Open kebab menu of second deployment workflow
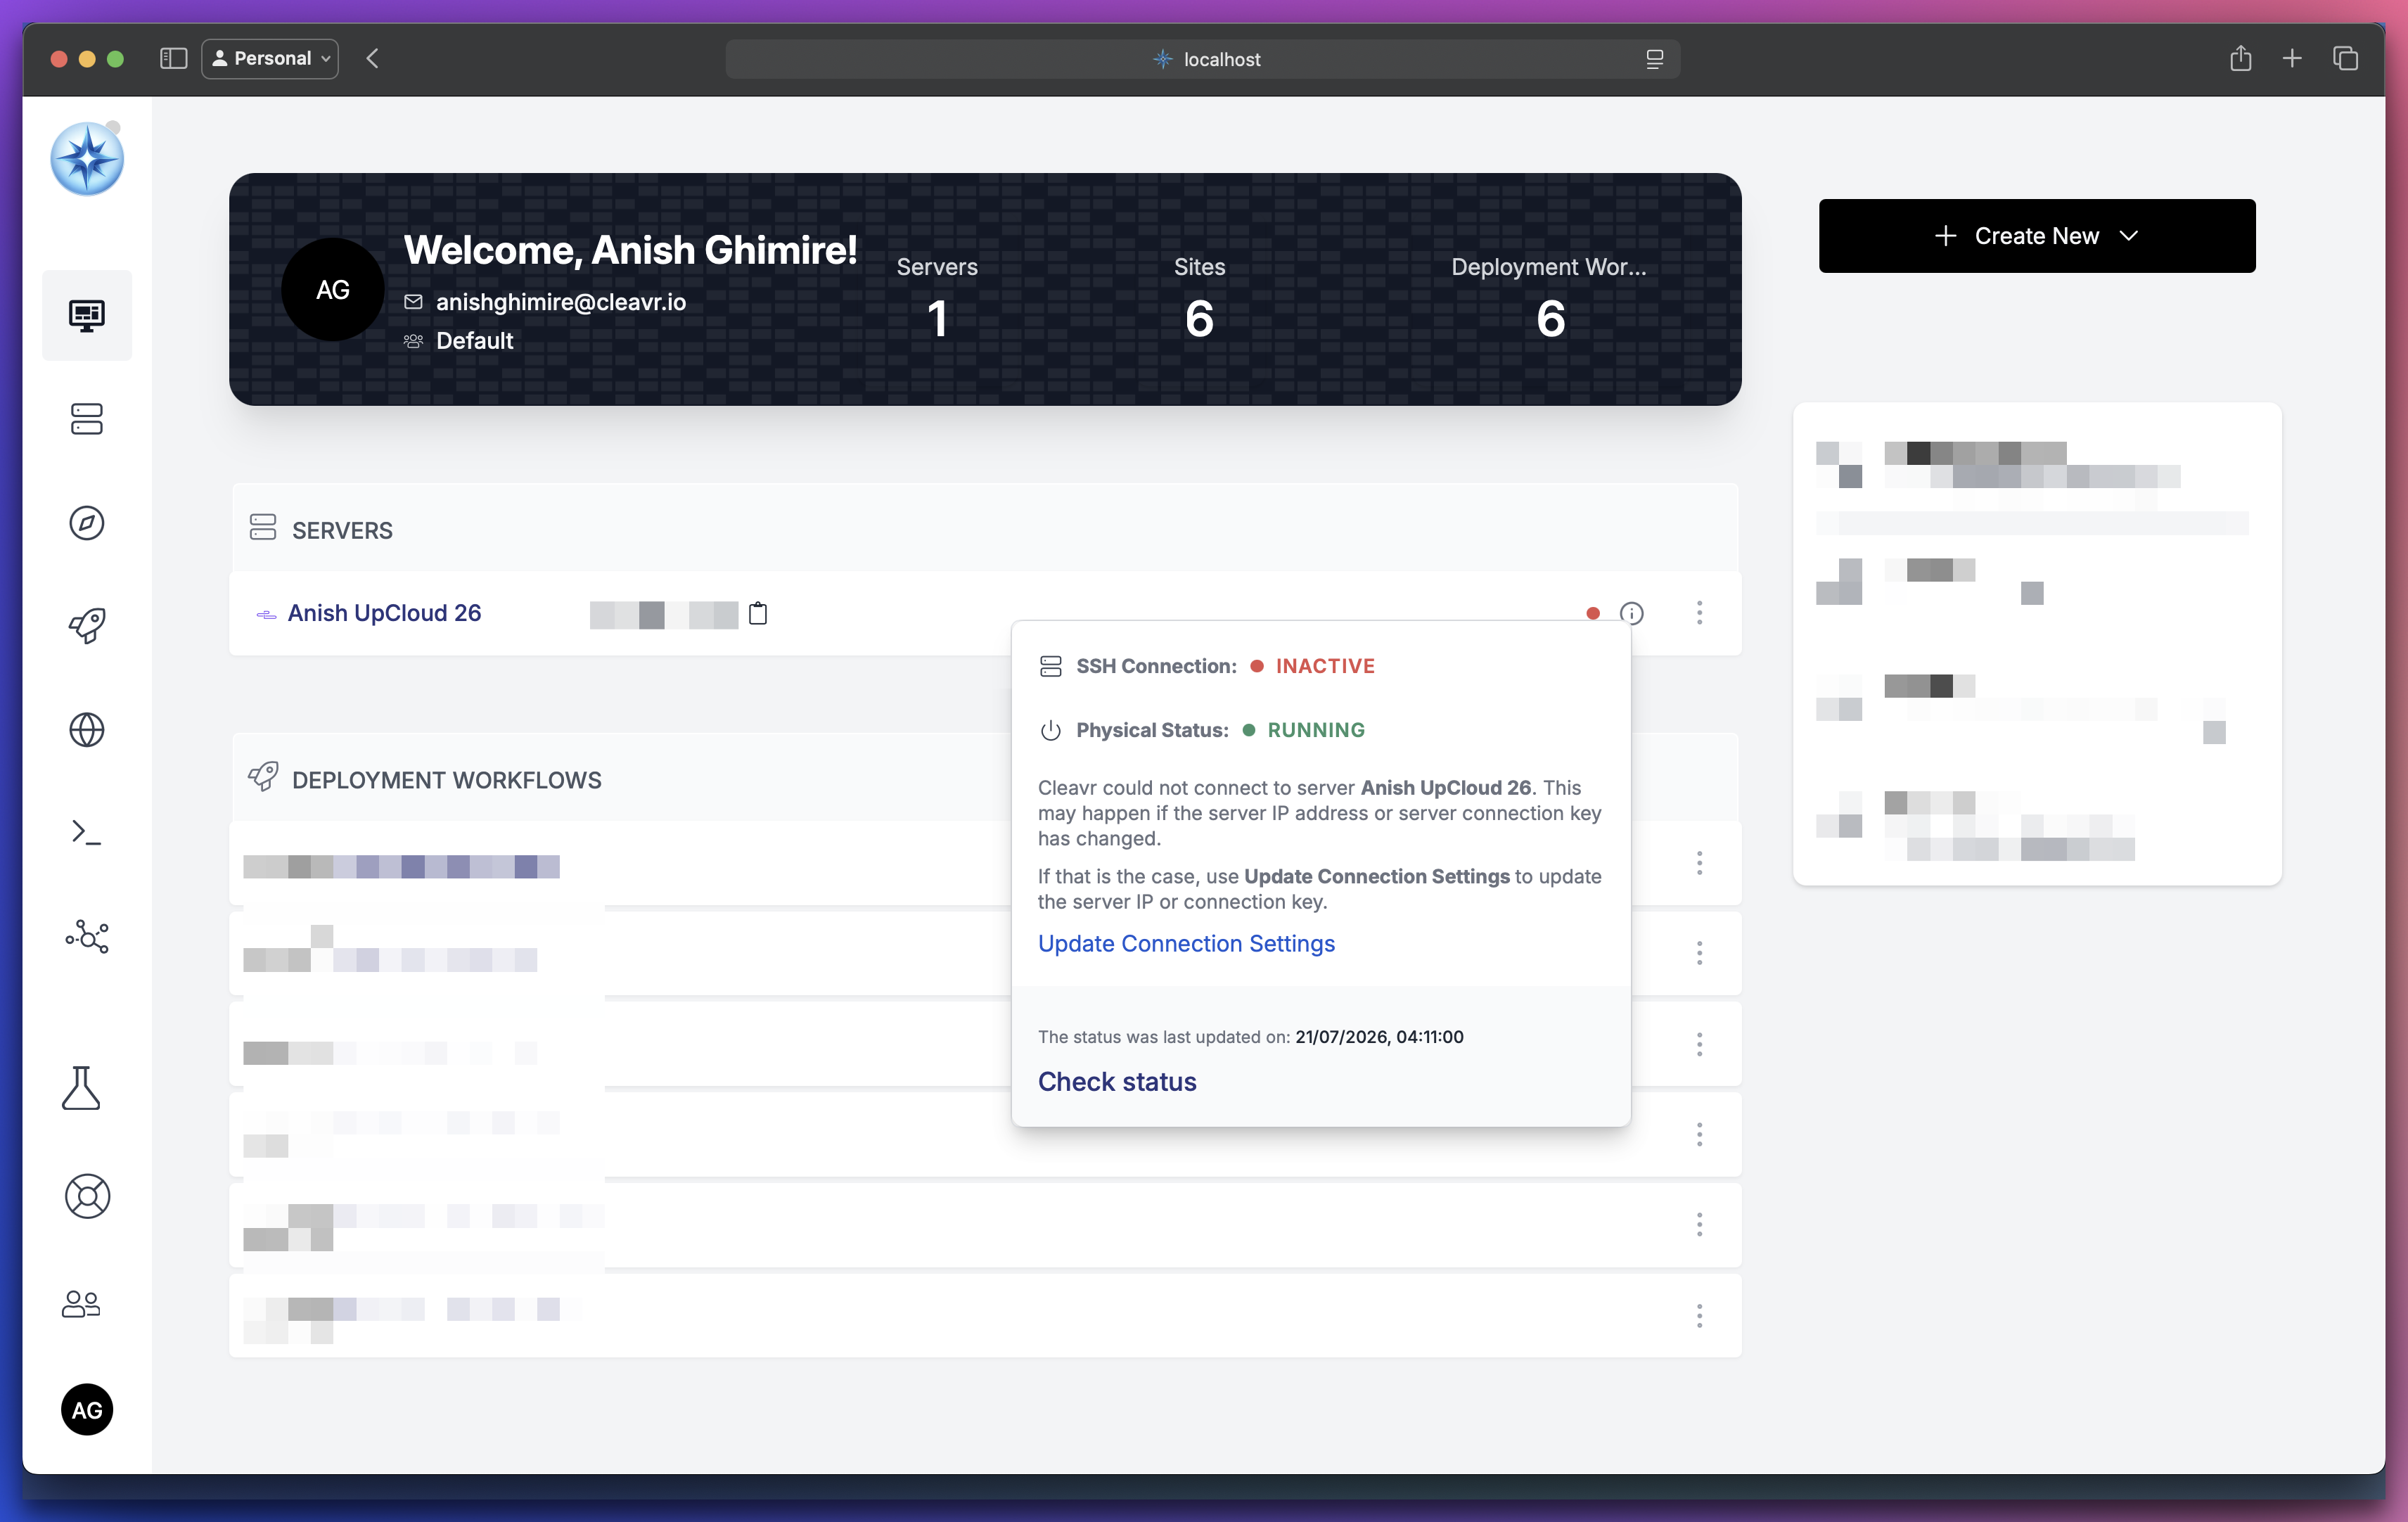This screenshot has height=1522, width=2408. [x=1699, y=953]
